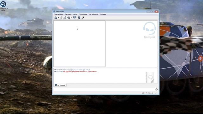This screenshot has height=114, width=203.
Task: Open the TeamSpeak 3 Client desktop shortcut
Action: [x=3, y=6]
